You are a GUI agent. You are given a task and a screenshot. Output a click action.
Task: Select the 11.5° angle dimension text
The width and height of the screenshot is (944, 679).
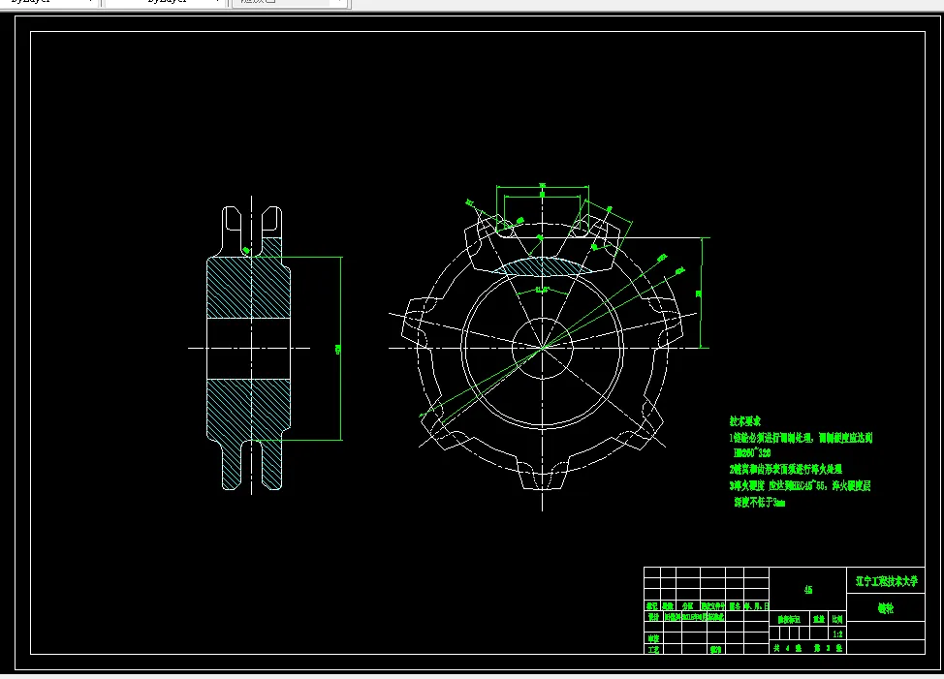[543, 291]
